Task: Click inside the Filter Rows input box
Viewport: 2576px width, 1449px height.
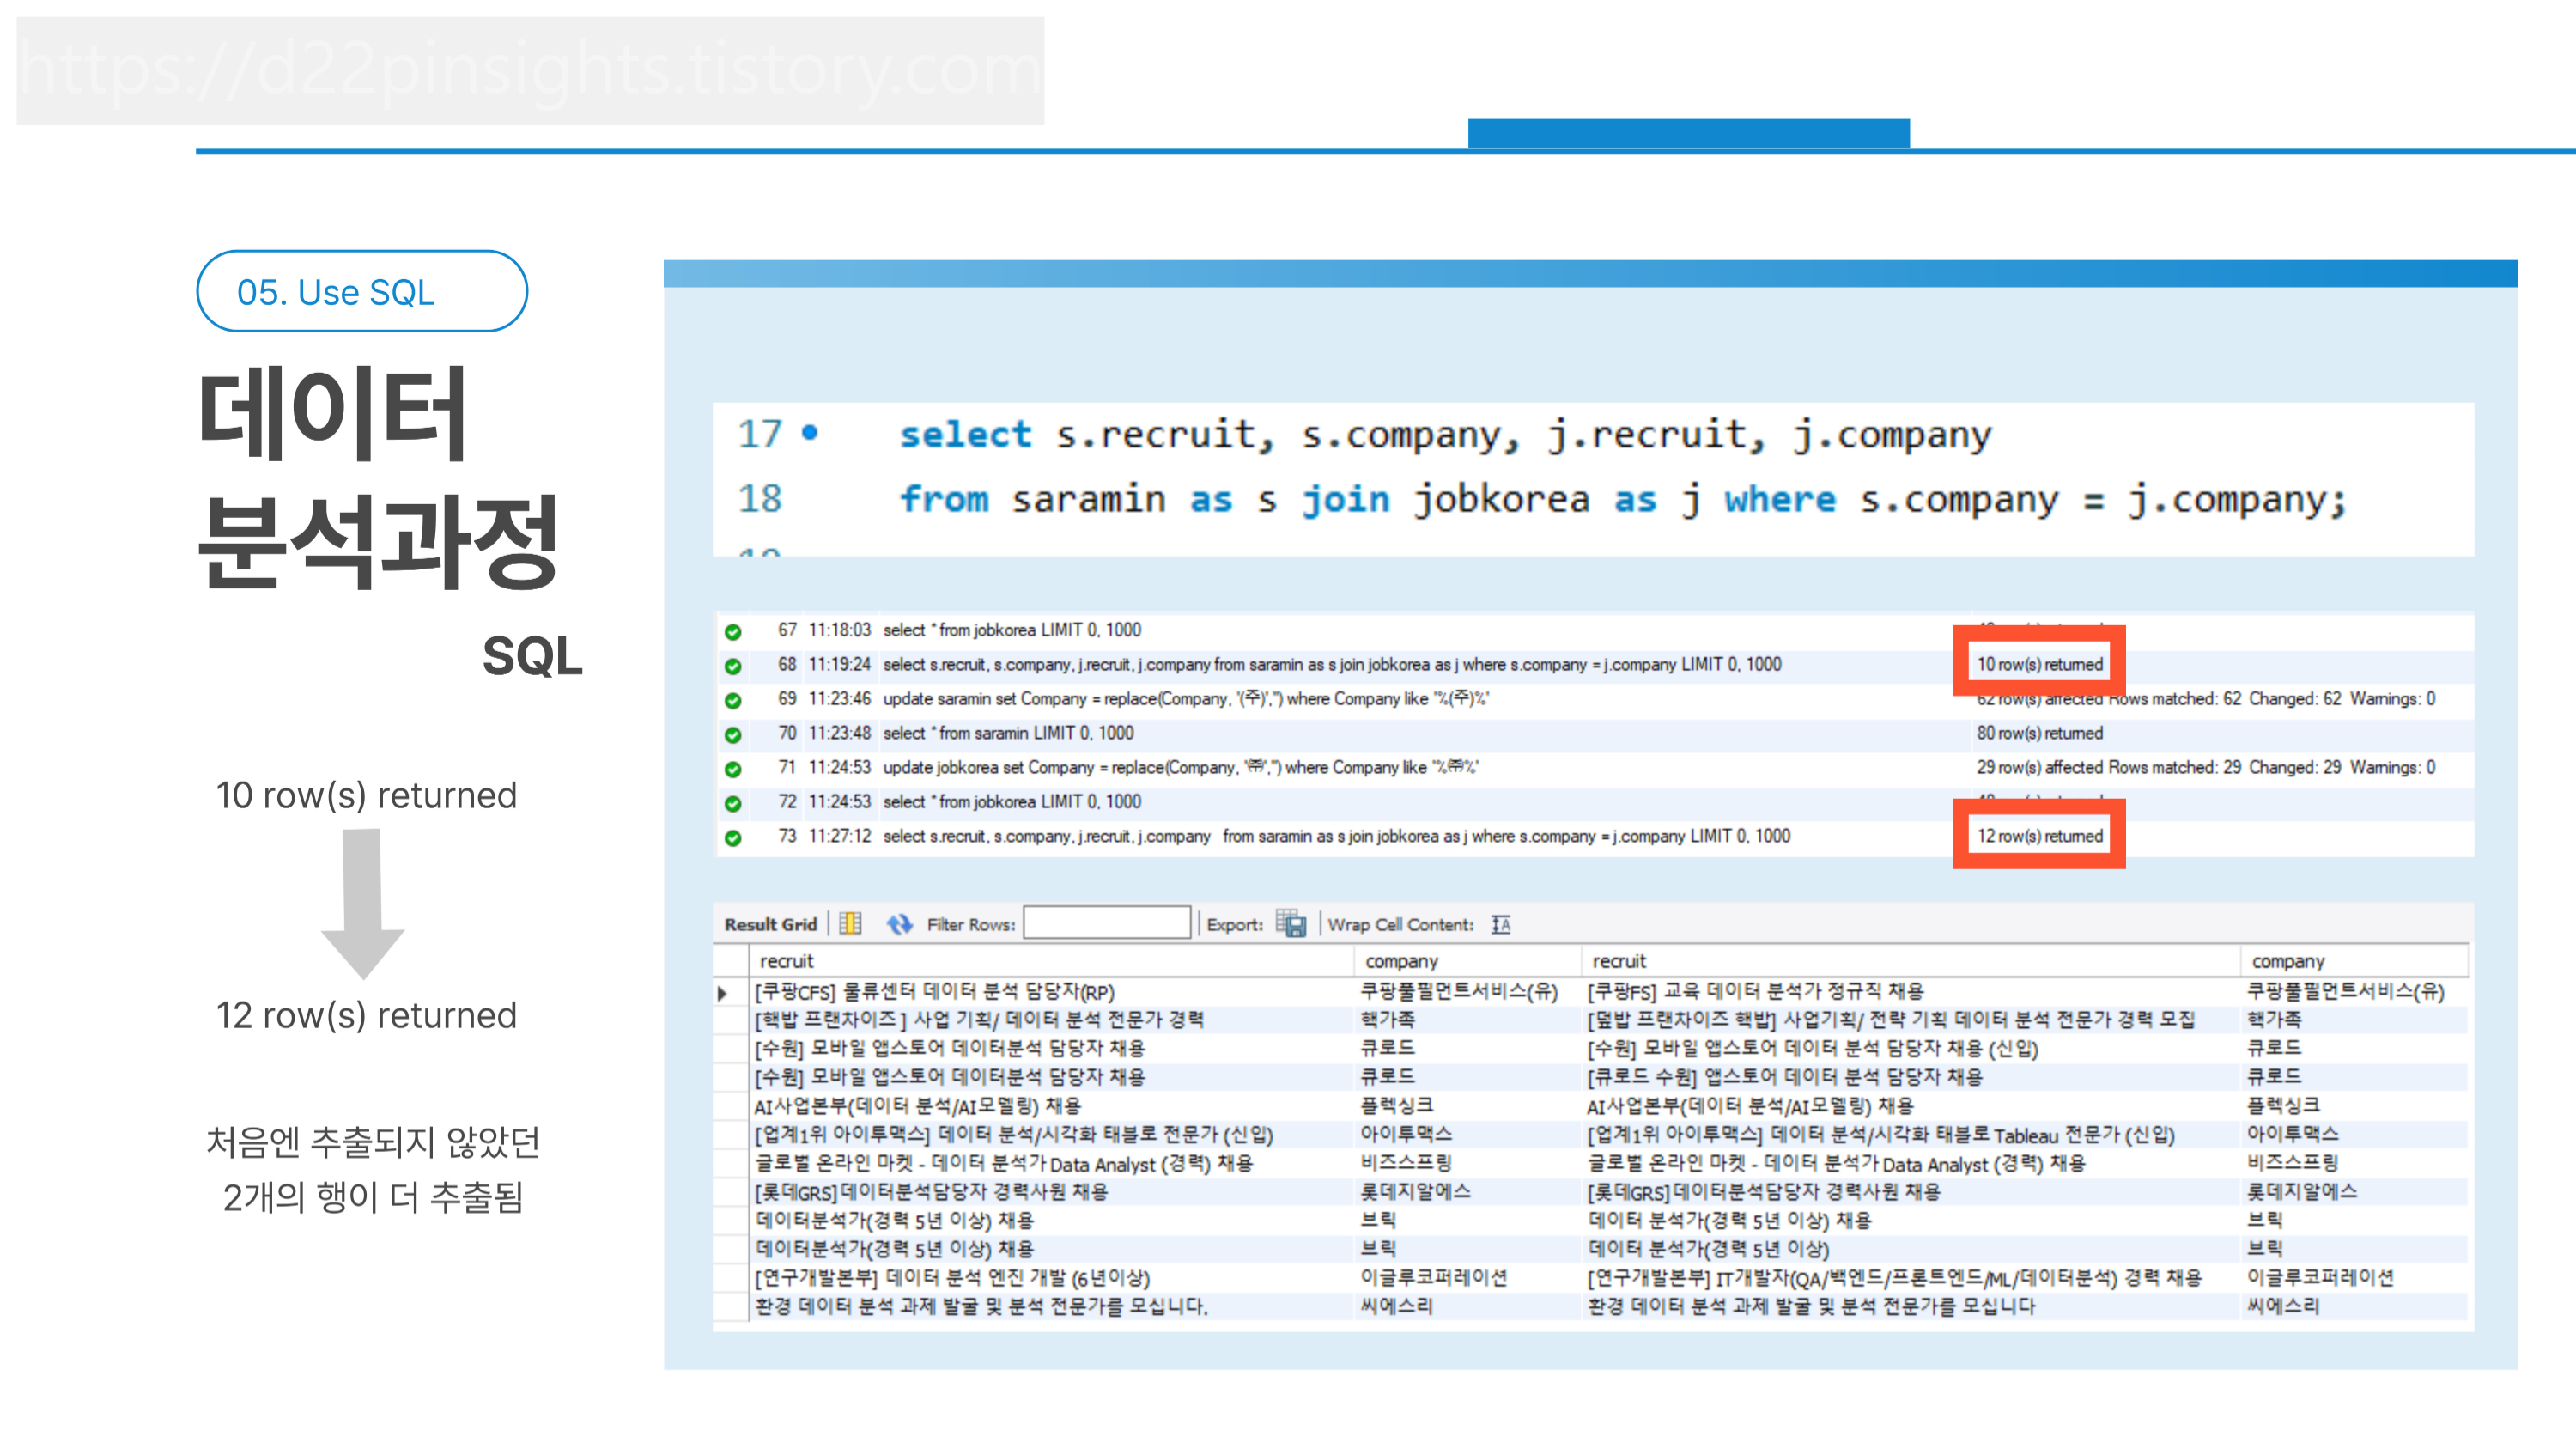Action: (1107, 923)
